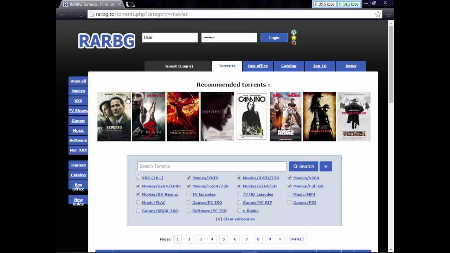
Task: Select Games in the sidebar
Action: tap(78, 121)
